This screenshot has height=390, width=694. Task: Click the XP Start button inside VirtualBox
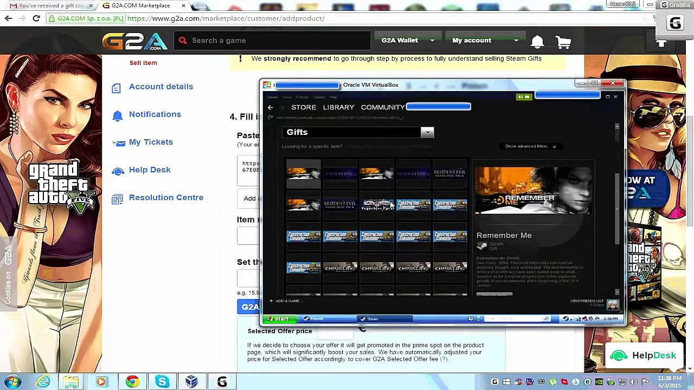(281, 318)
